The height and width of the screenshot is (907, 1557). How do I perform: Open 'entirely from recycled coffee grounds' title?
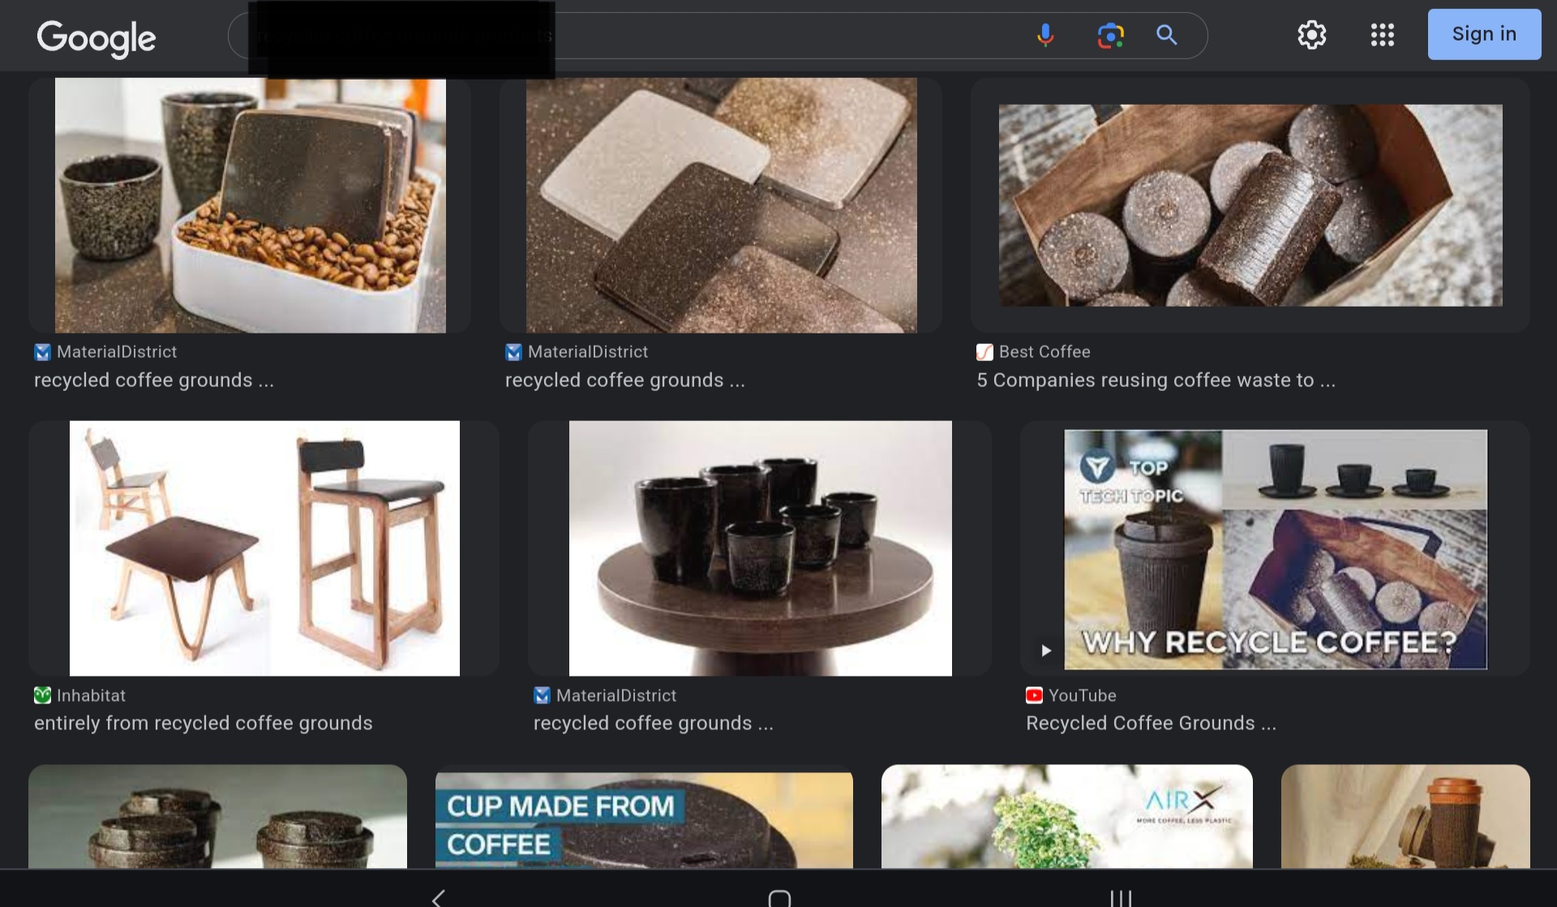pyautogui.click(x=204, y=724)
